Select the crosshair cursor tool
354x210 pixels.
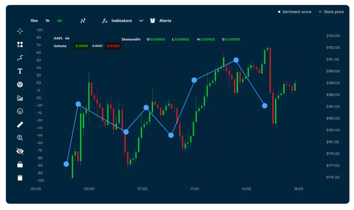pos(20,31)
